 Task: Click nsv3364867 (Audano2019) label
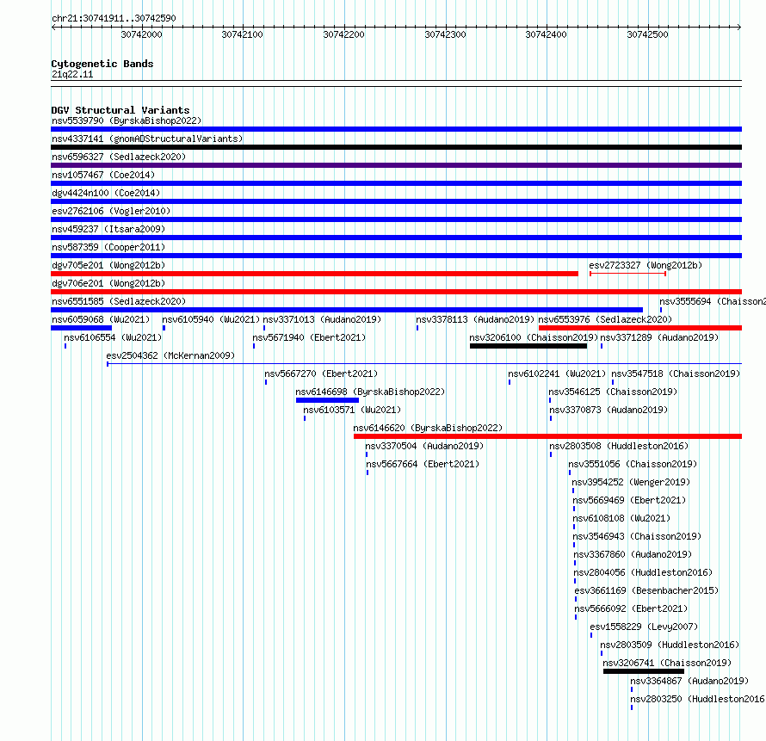click(689, 681)
